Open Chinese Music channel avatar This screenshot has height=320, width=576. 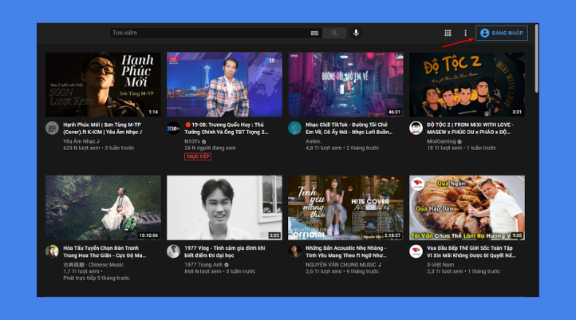coord(52,251)
